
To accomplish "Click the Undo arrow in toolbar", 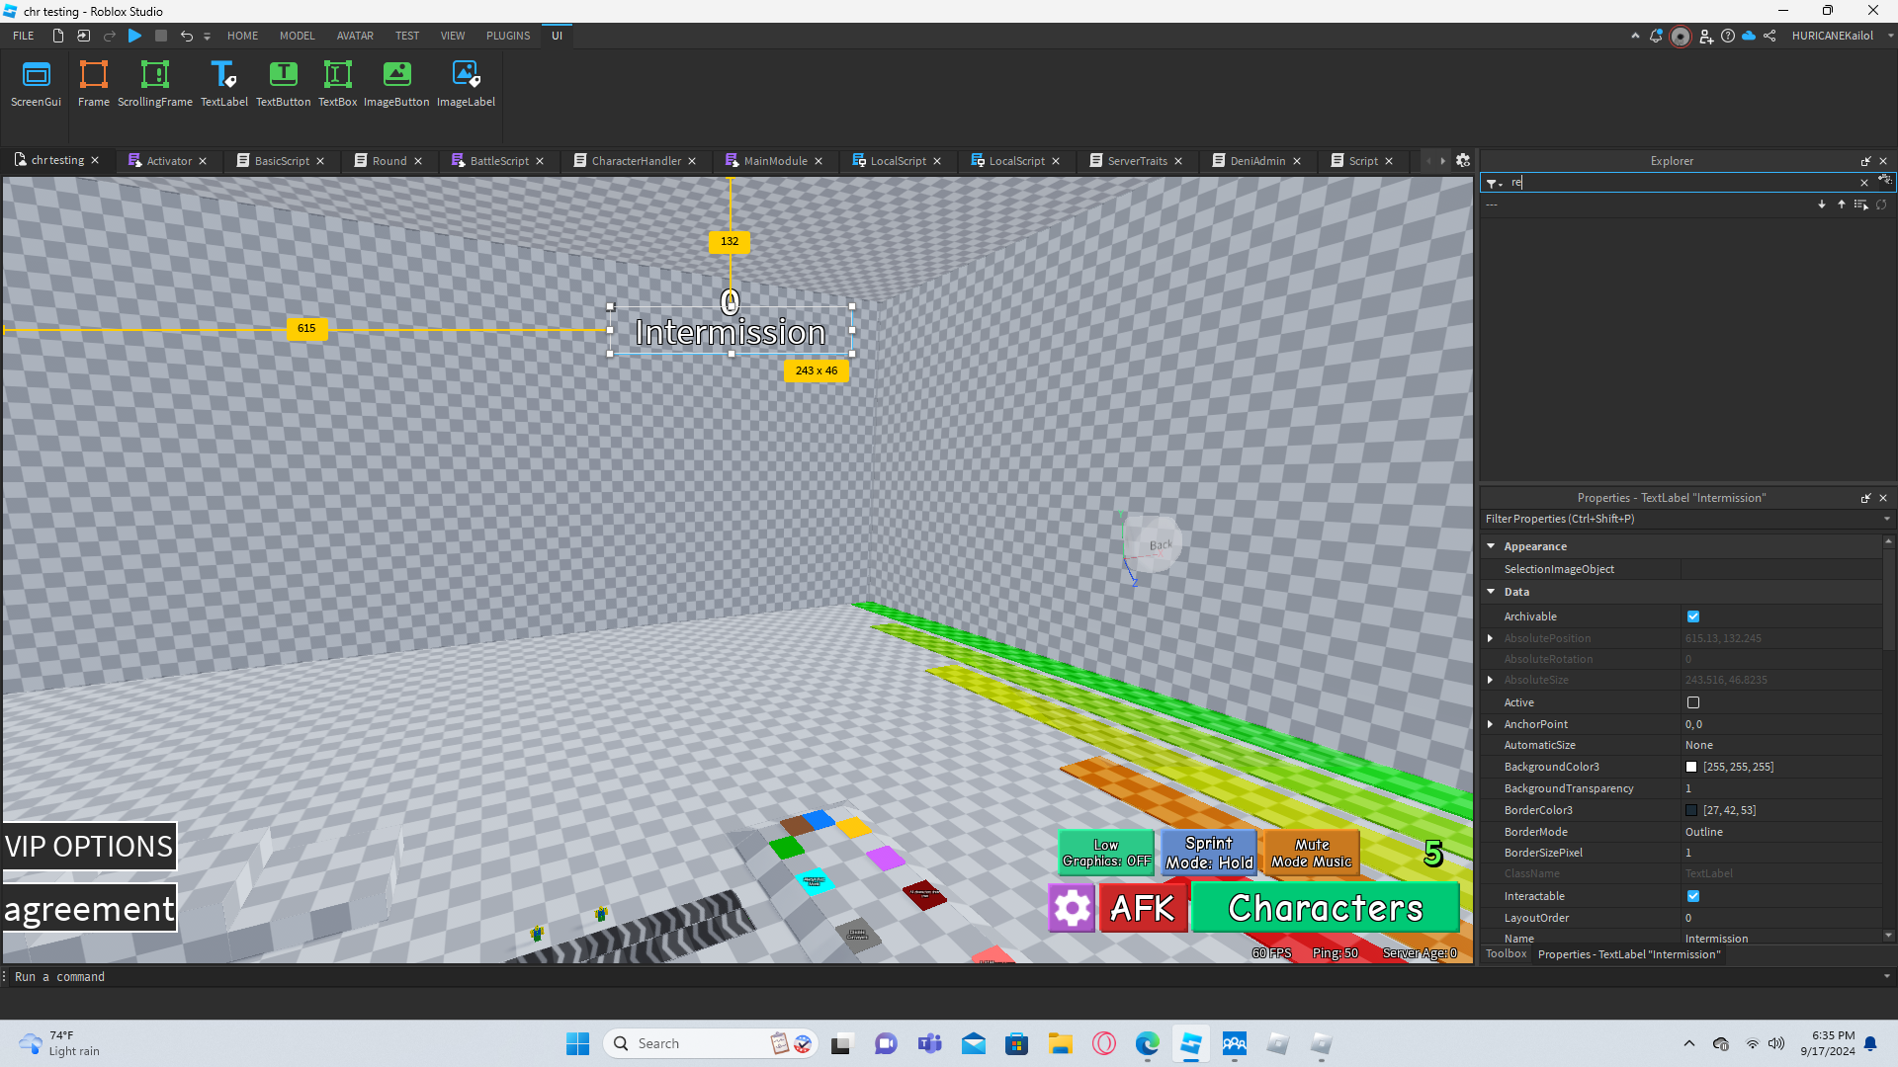I will click(x=186, y=36).
